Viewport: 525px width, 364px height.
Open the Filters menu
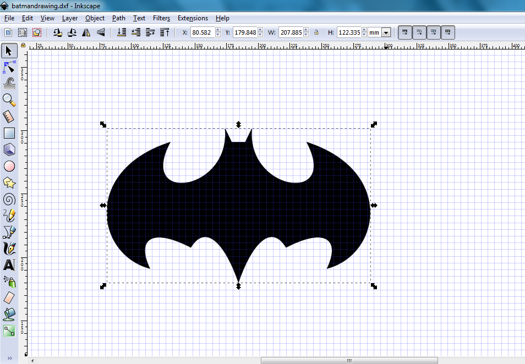tap(161, 18)
